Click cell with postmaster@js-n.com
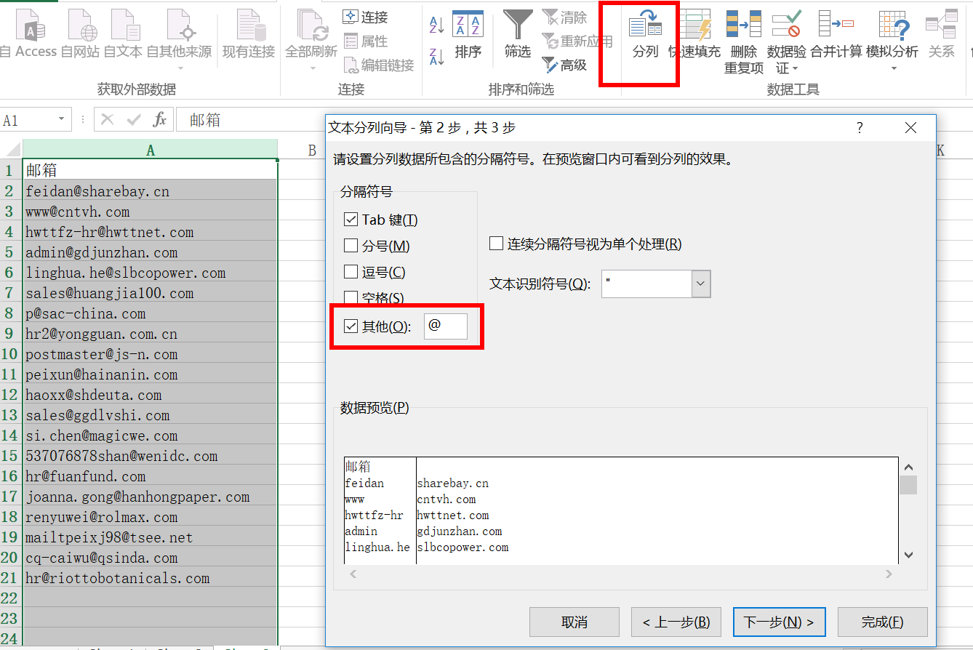 click(x=151, y=354)
